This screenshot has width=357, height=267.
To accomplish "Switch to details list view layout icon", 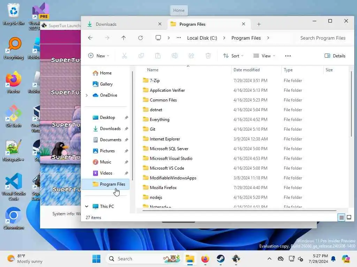I will (x=341, y=218).
